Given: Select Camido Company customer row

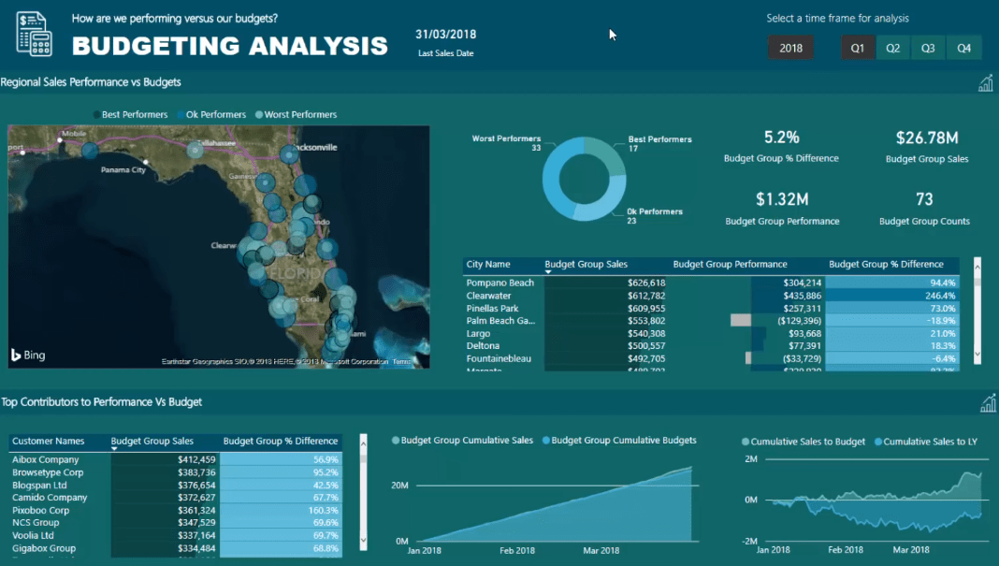Looking at the screenshot, I should (176, 498).
